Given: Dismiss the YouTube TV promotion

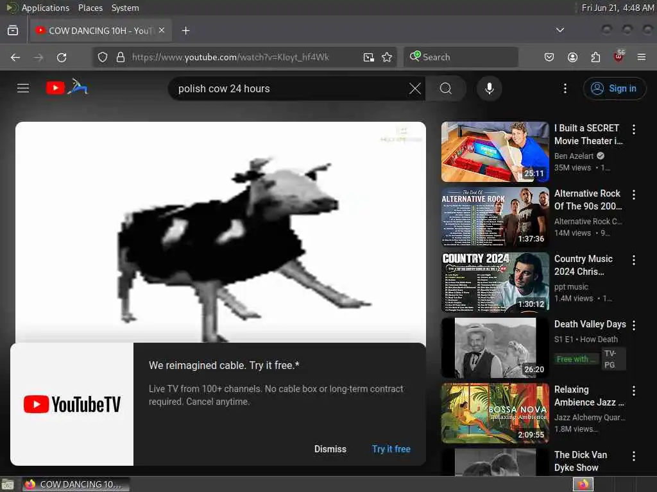Looking at the screenshot, I should point(330,449).
